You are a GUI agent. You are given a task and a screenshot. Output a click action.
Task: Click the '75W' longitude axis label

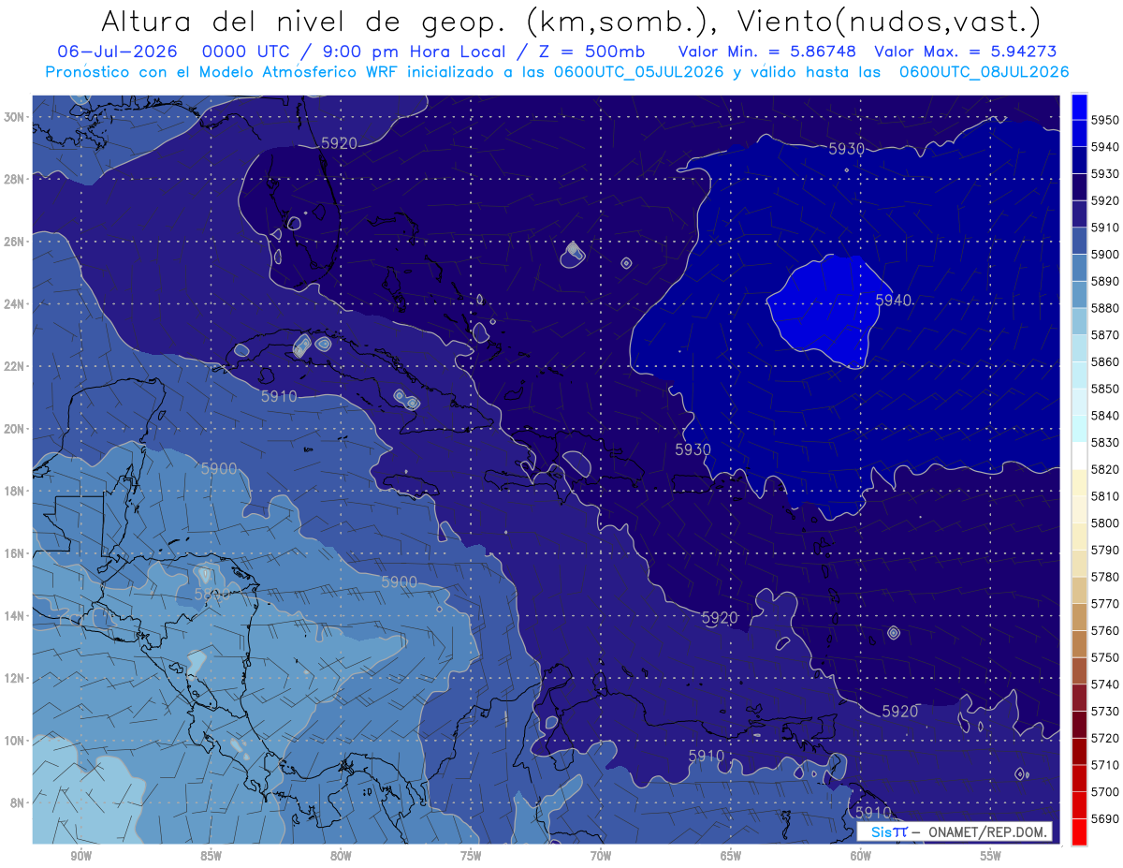coord(471,857)
